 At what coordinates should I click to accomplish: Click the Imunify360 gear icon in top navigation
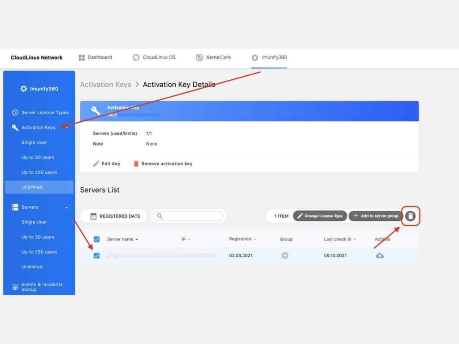click(x=255, y=58)
